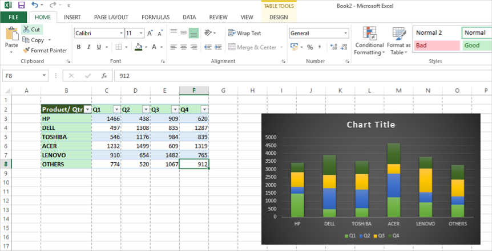Click the Save icon in quick access toolbar
492x251 pixels.
coord(21,5)
